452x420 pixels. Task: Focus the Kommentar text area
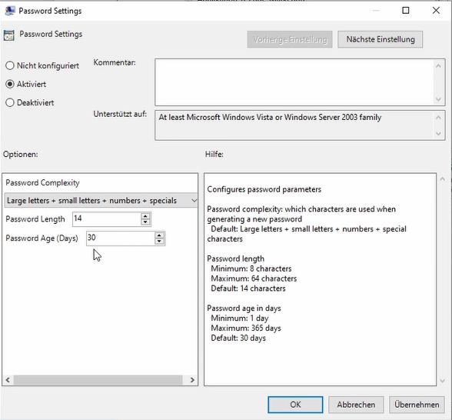tap(294, 82)
